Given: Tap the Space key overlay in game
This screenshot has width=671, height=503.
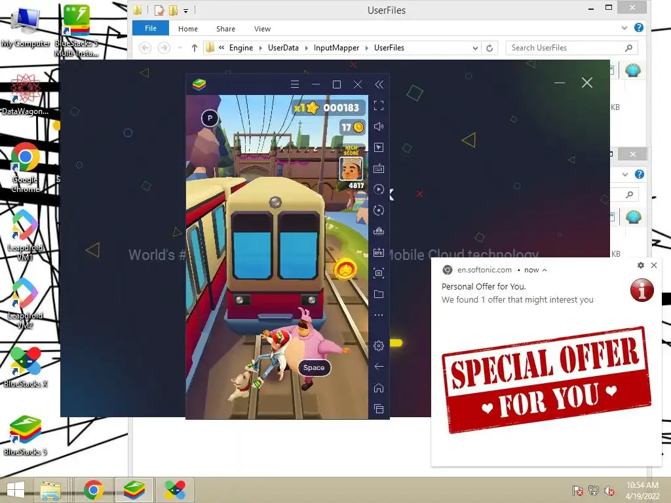Looking at the screenshot, I should (314, 367).
